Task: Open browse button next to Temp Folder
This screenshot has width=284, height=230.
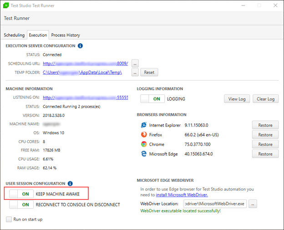Action: (x=135, y=72)
